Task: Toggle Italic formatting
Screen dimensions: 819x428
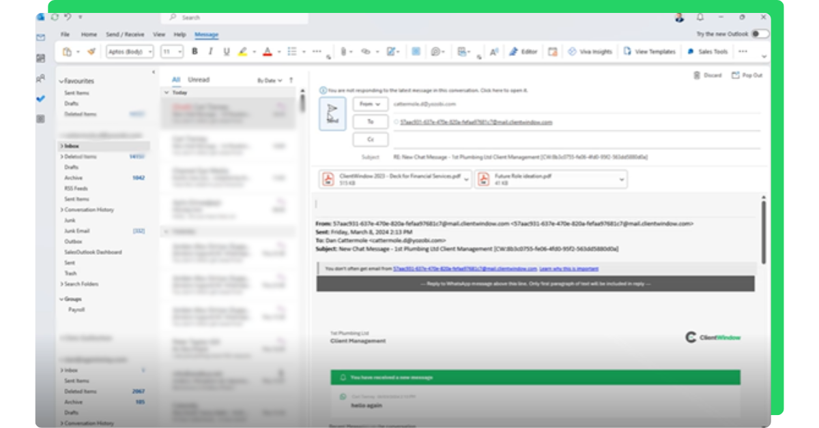Action: [210, 52]
